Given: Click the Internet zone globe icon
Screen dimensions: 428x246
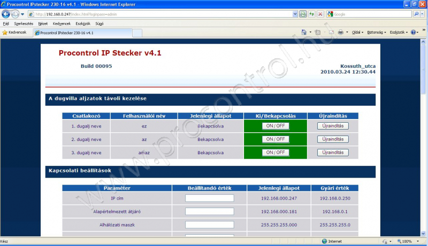Looking at the screenshot, I should (324, 241).
